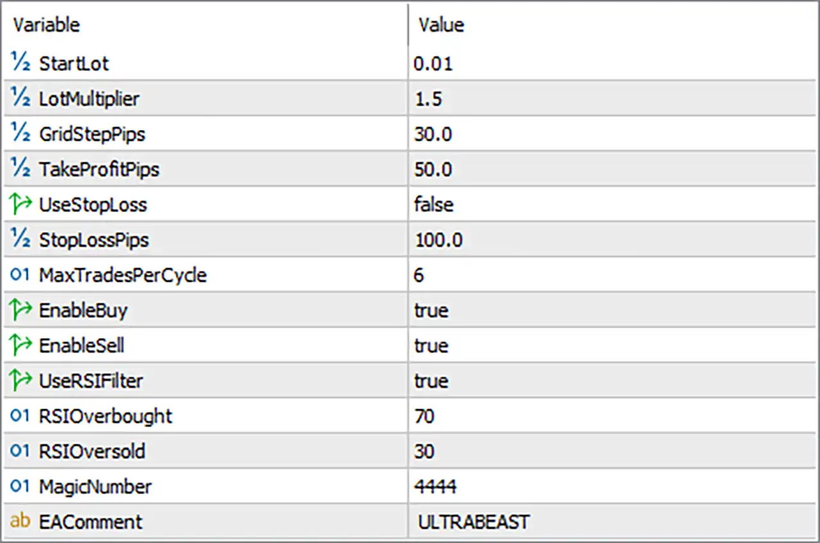
Task: Click the boolean arrow icon beside UseStopLoss
Action: pyautogui.click(x=20, y=204)
